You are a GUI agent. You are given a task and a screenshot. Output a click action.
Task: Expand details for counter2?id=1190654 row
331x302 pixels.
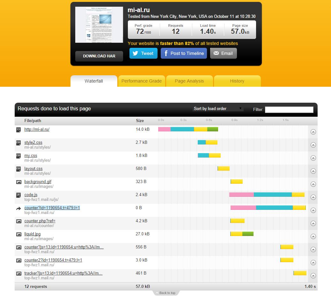click(x=313, y=263)
